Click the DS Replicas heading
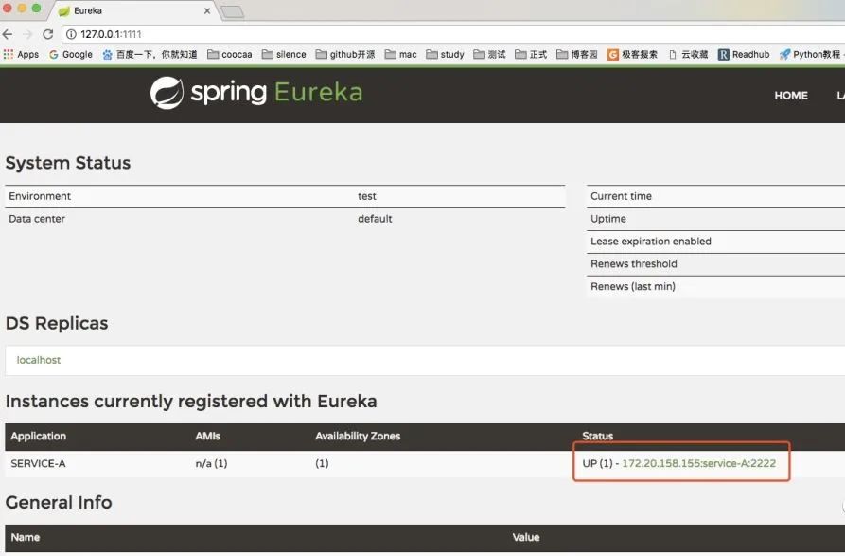This screenshot has height=556, width=845. point(57,324)
